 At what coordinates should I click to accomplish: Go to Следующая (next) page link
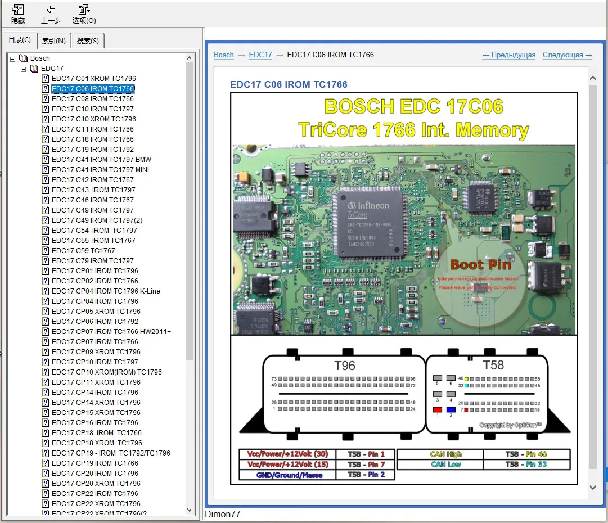pos(568,55)
